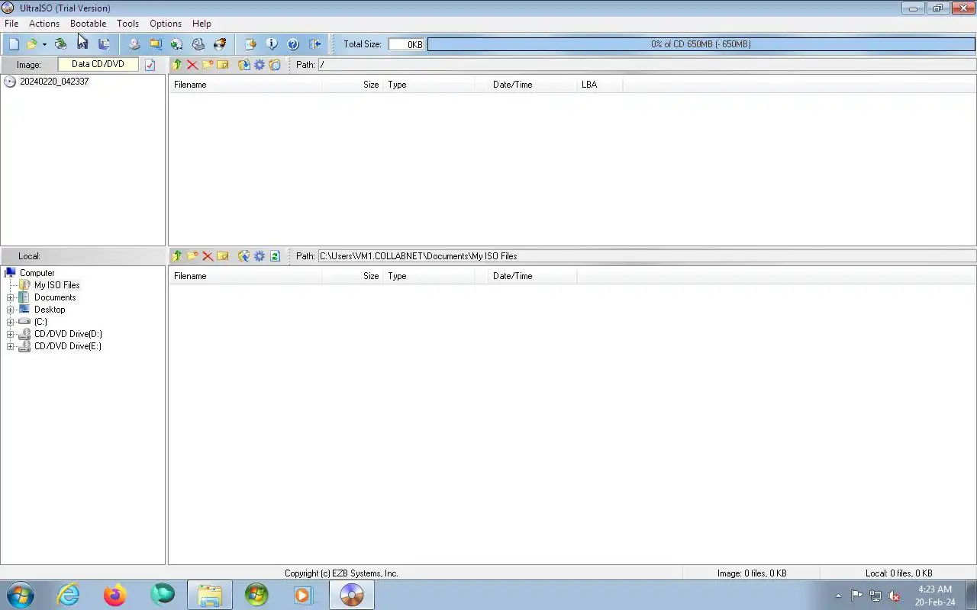Click globe Add icon in Local pane toolbar
This screenshot has height=610, width=977.
coord(244,256)
